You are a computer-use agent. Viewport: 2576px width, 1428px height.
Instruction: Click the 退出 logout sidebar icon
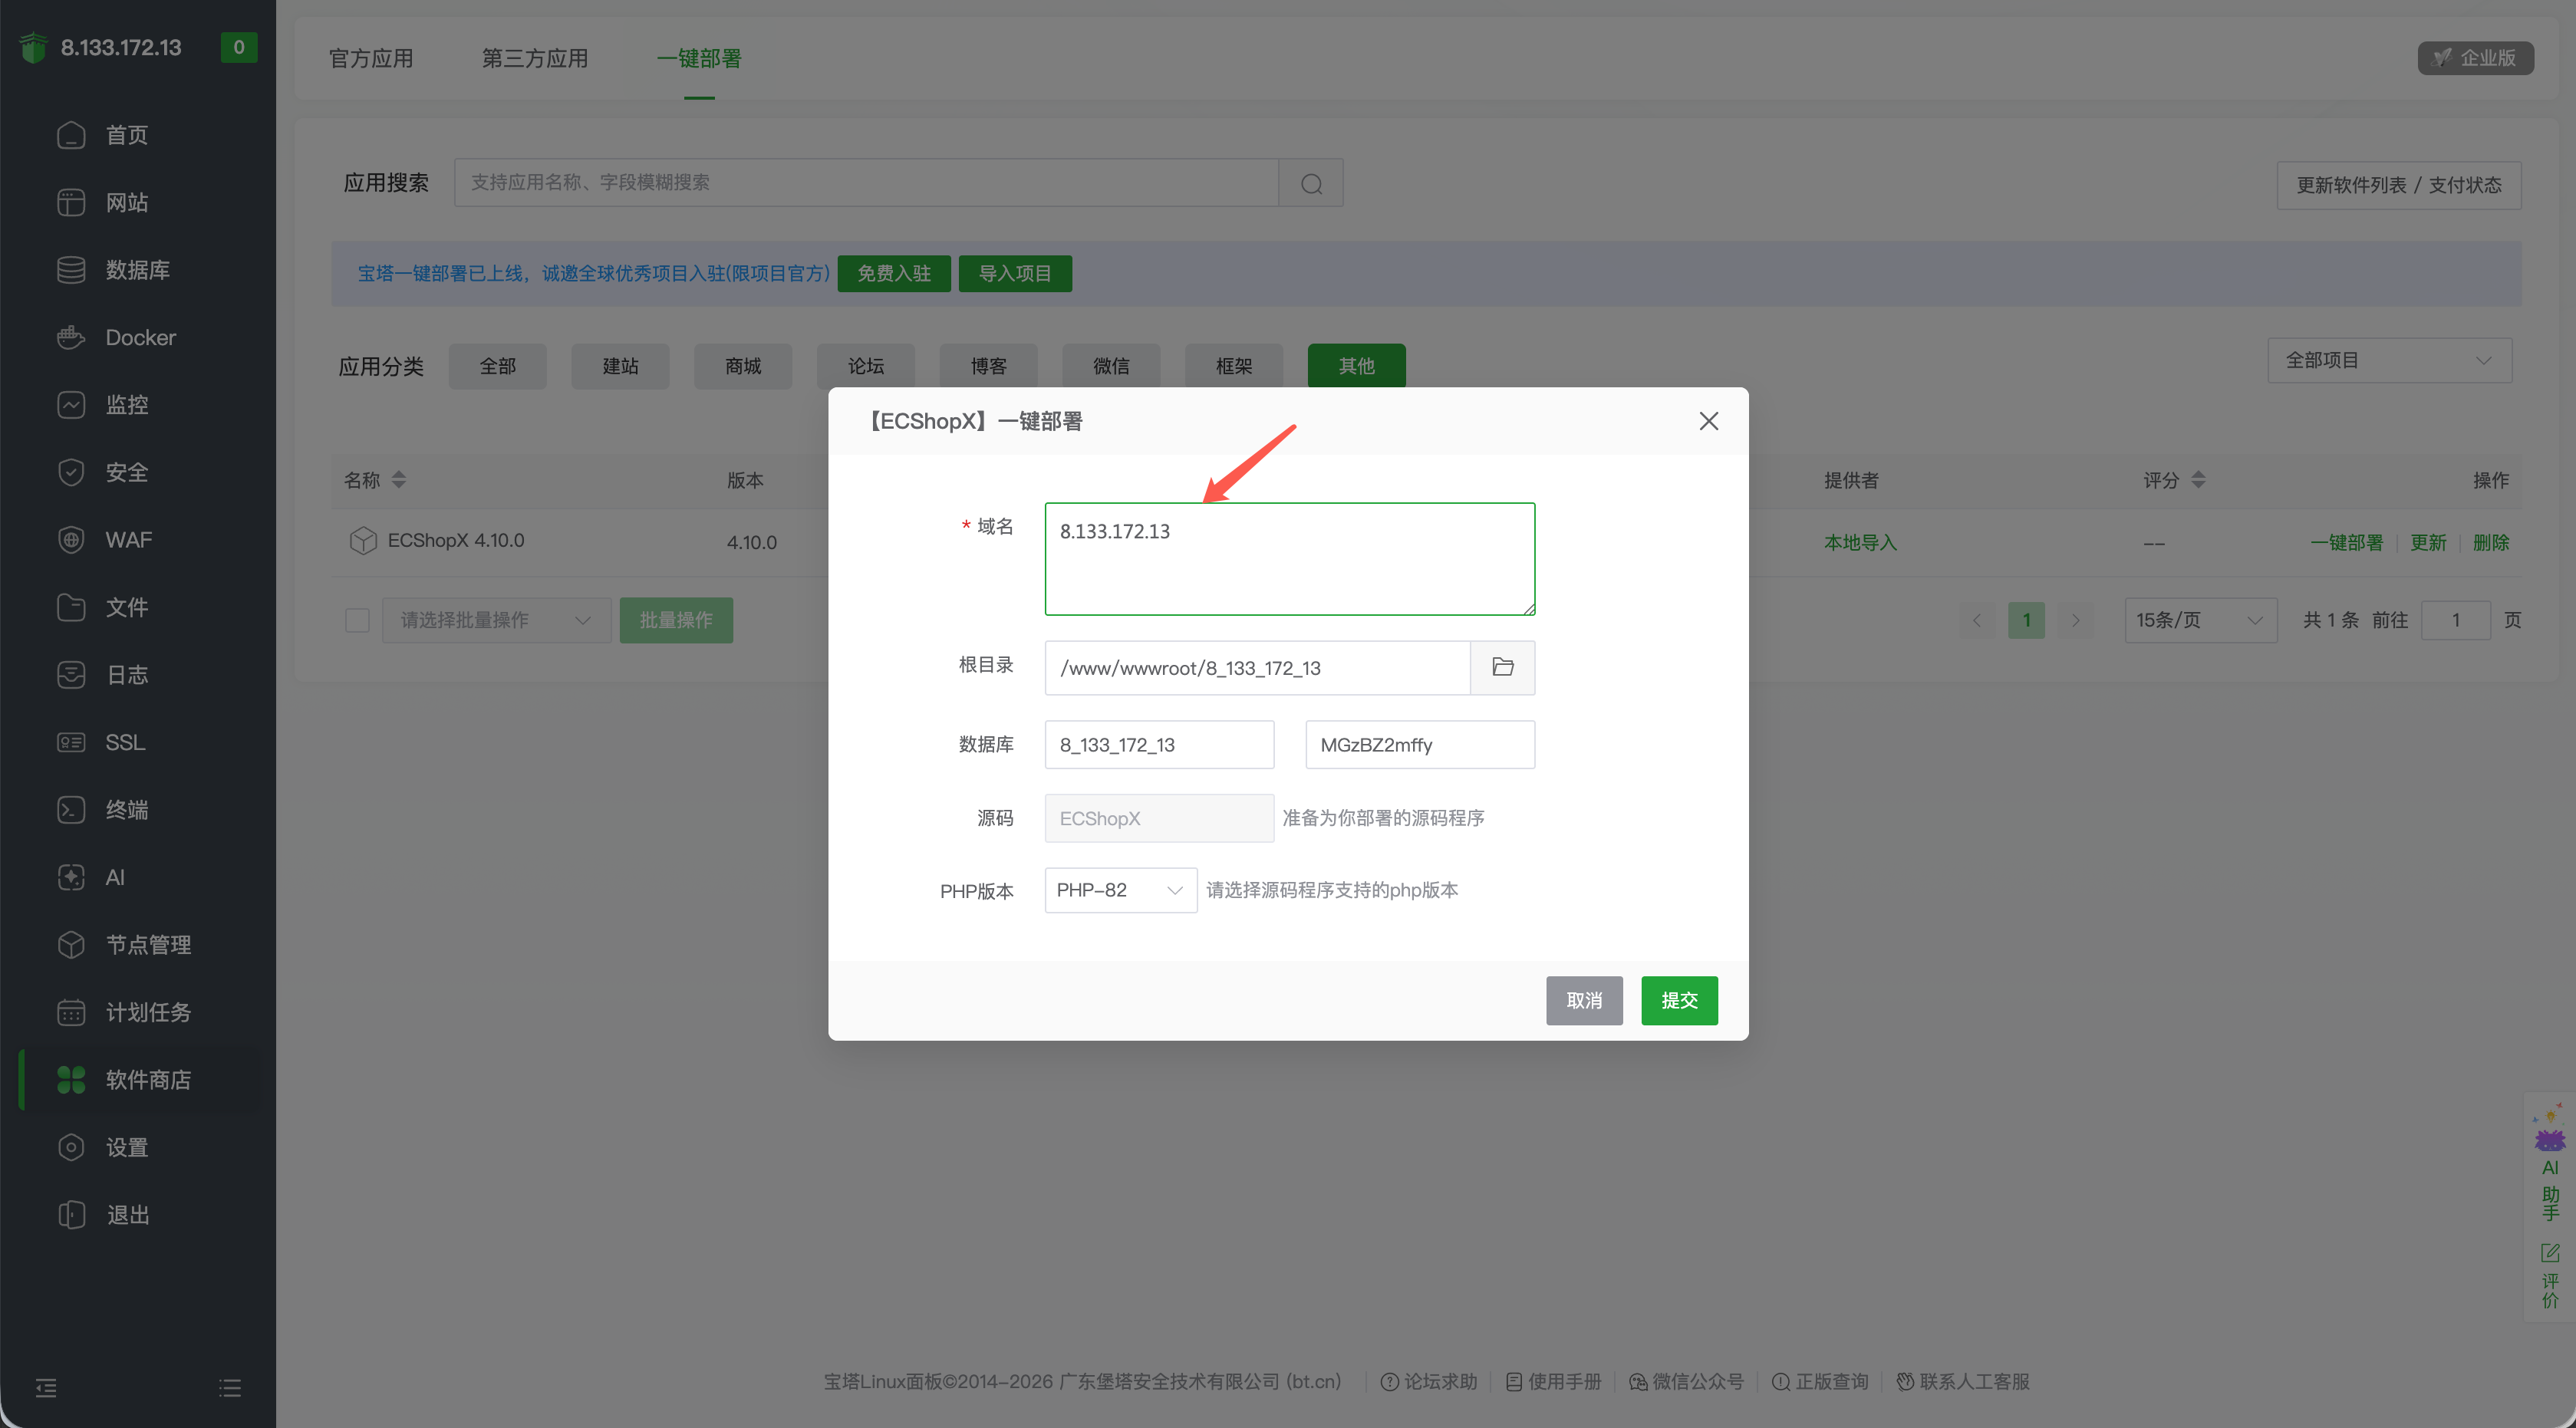click(x=71, y=1215)
